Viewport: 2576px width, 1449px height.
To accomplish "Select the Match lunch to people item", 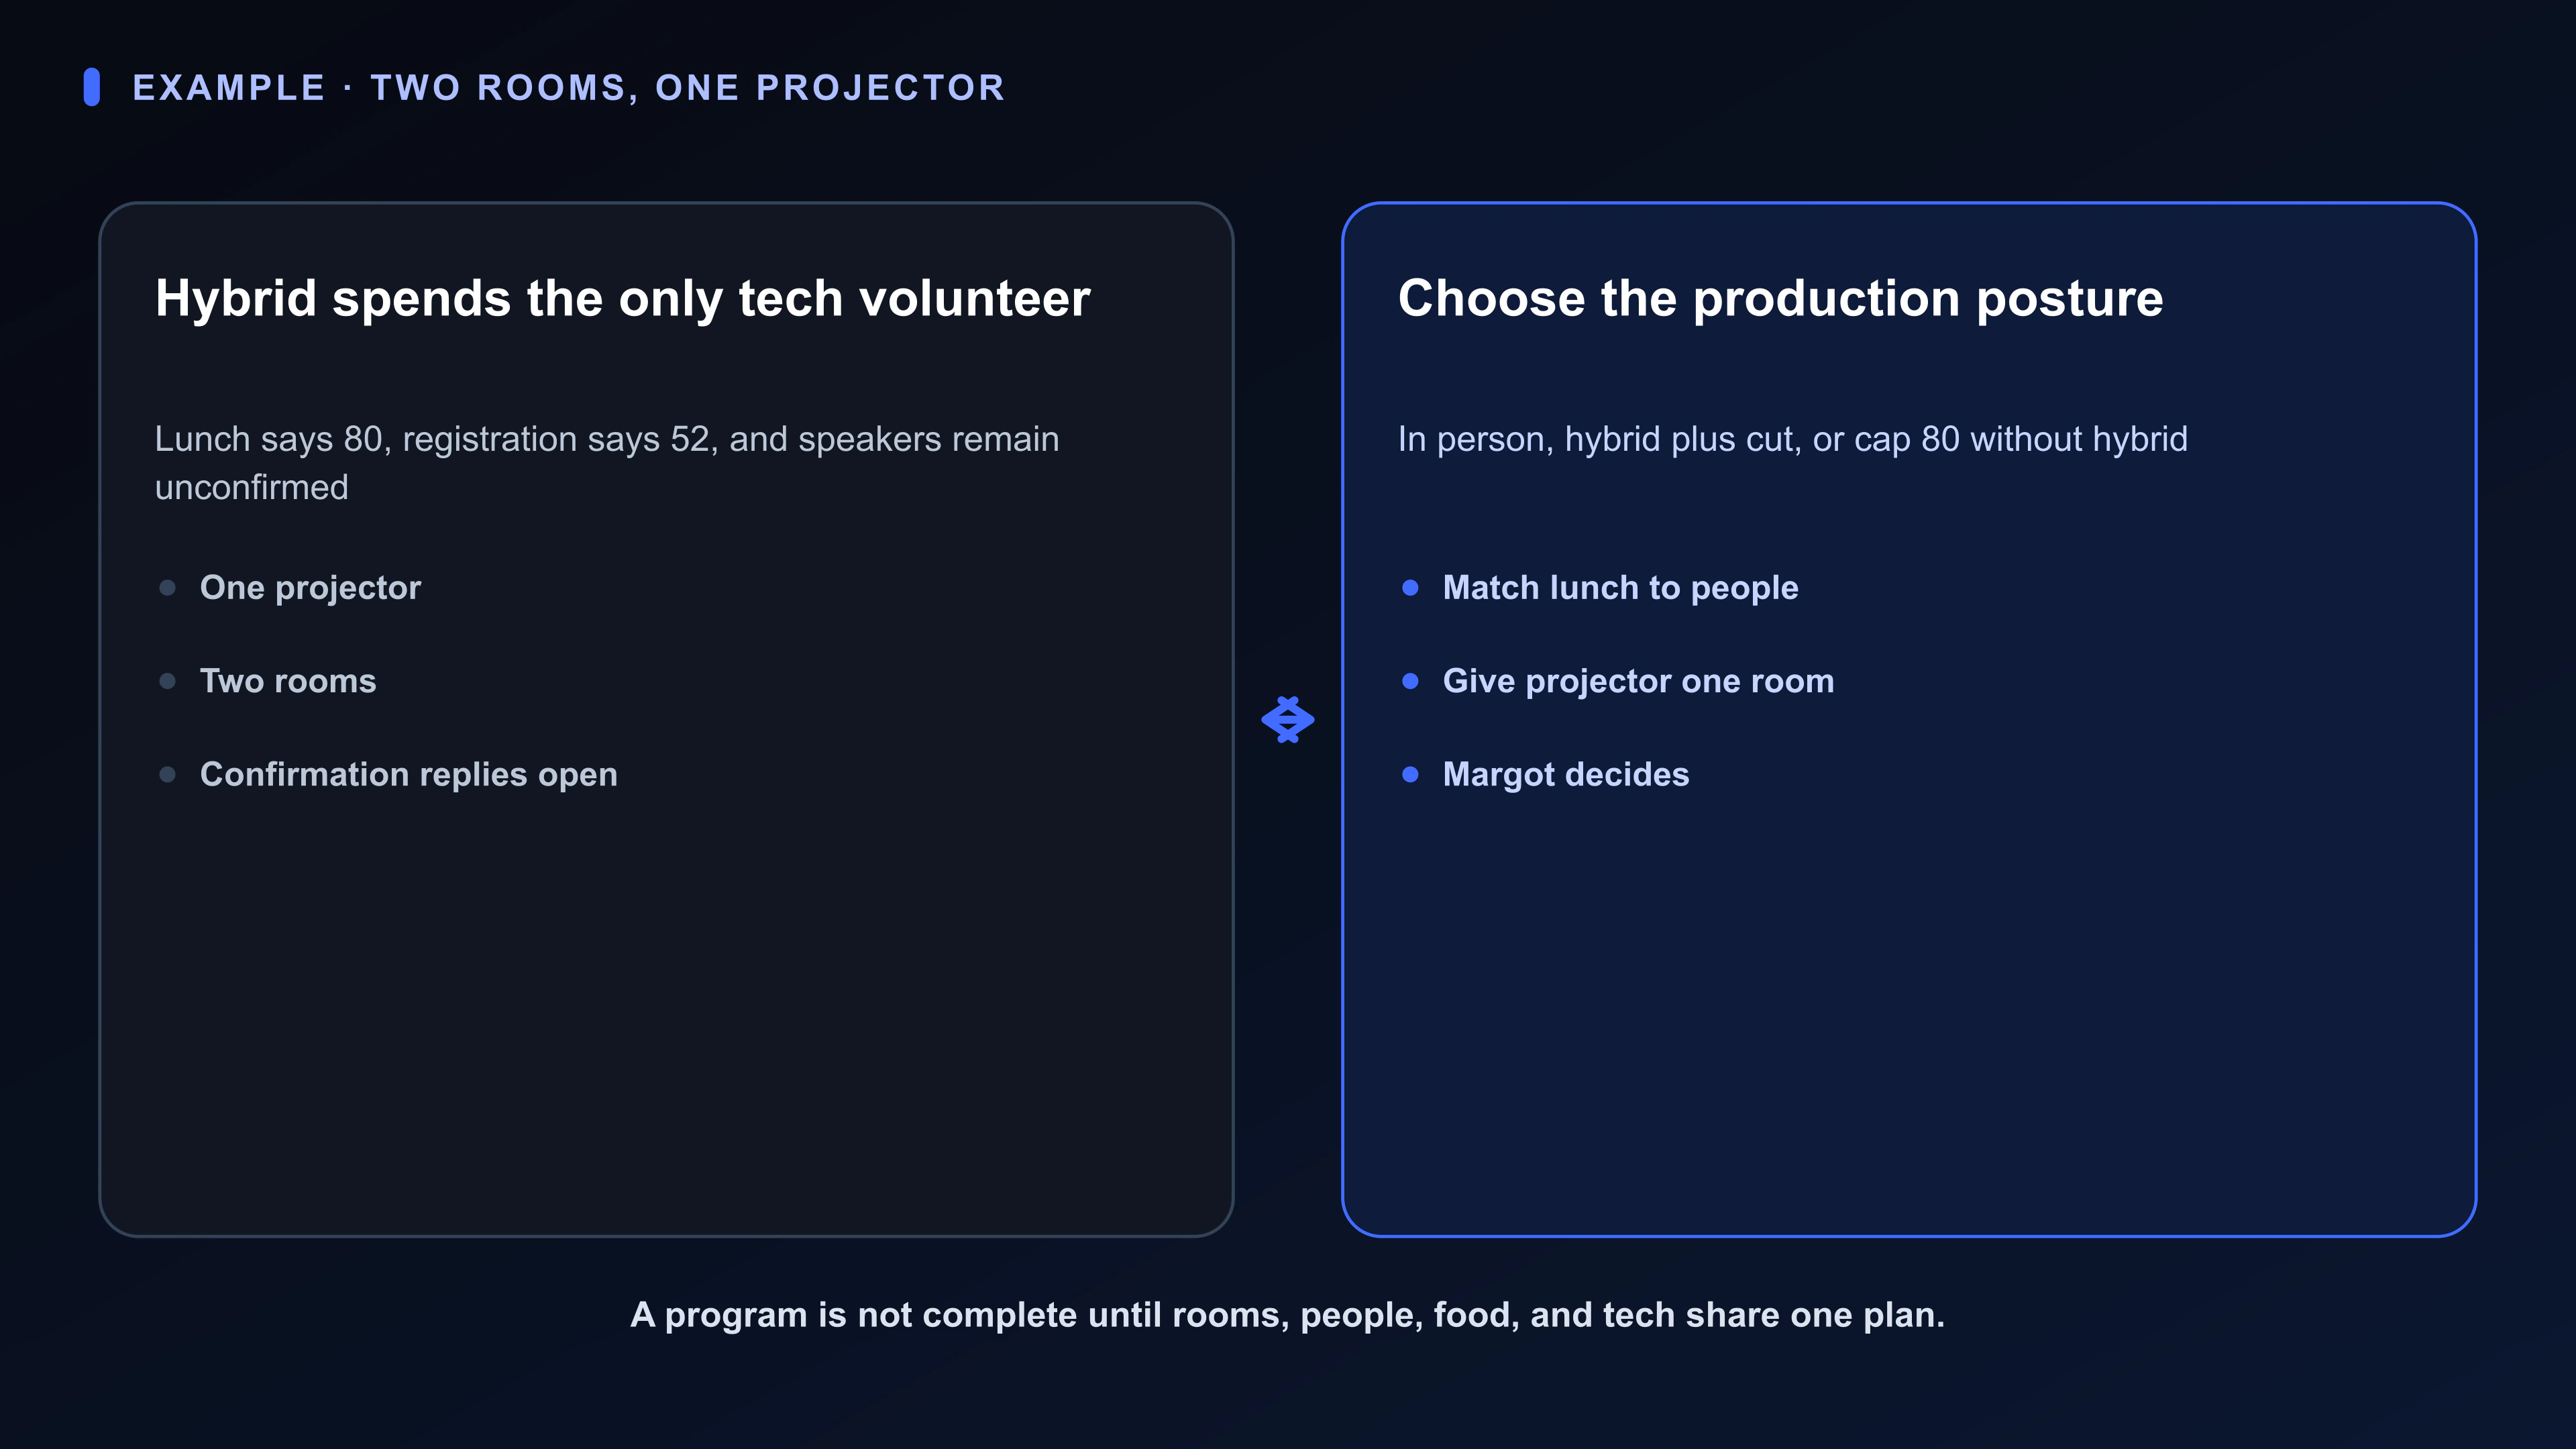I will [x=1620, y=588].
